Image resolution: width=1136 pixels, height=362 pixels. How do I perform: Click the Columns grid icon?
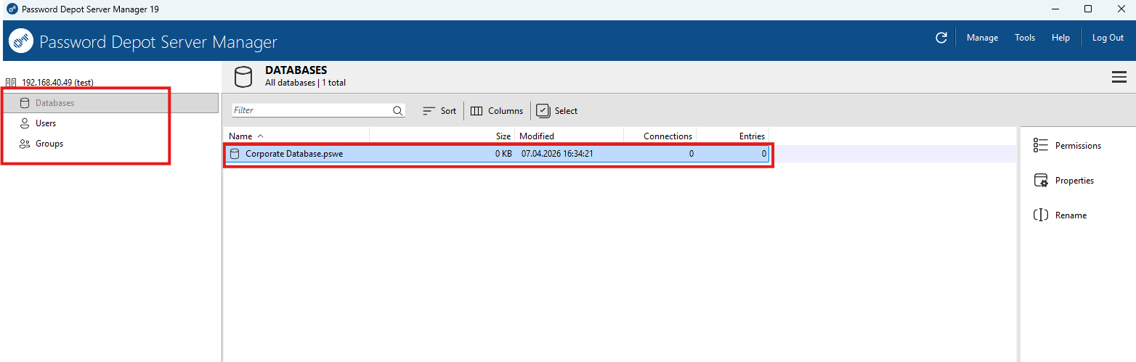[x=476, y=111]
